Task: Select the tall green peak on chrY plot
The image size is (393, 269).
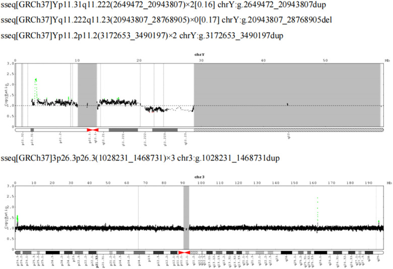Action: point(36,88)
